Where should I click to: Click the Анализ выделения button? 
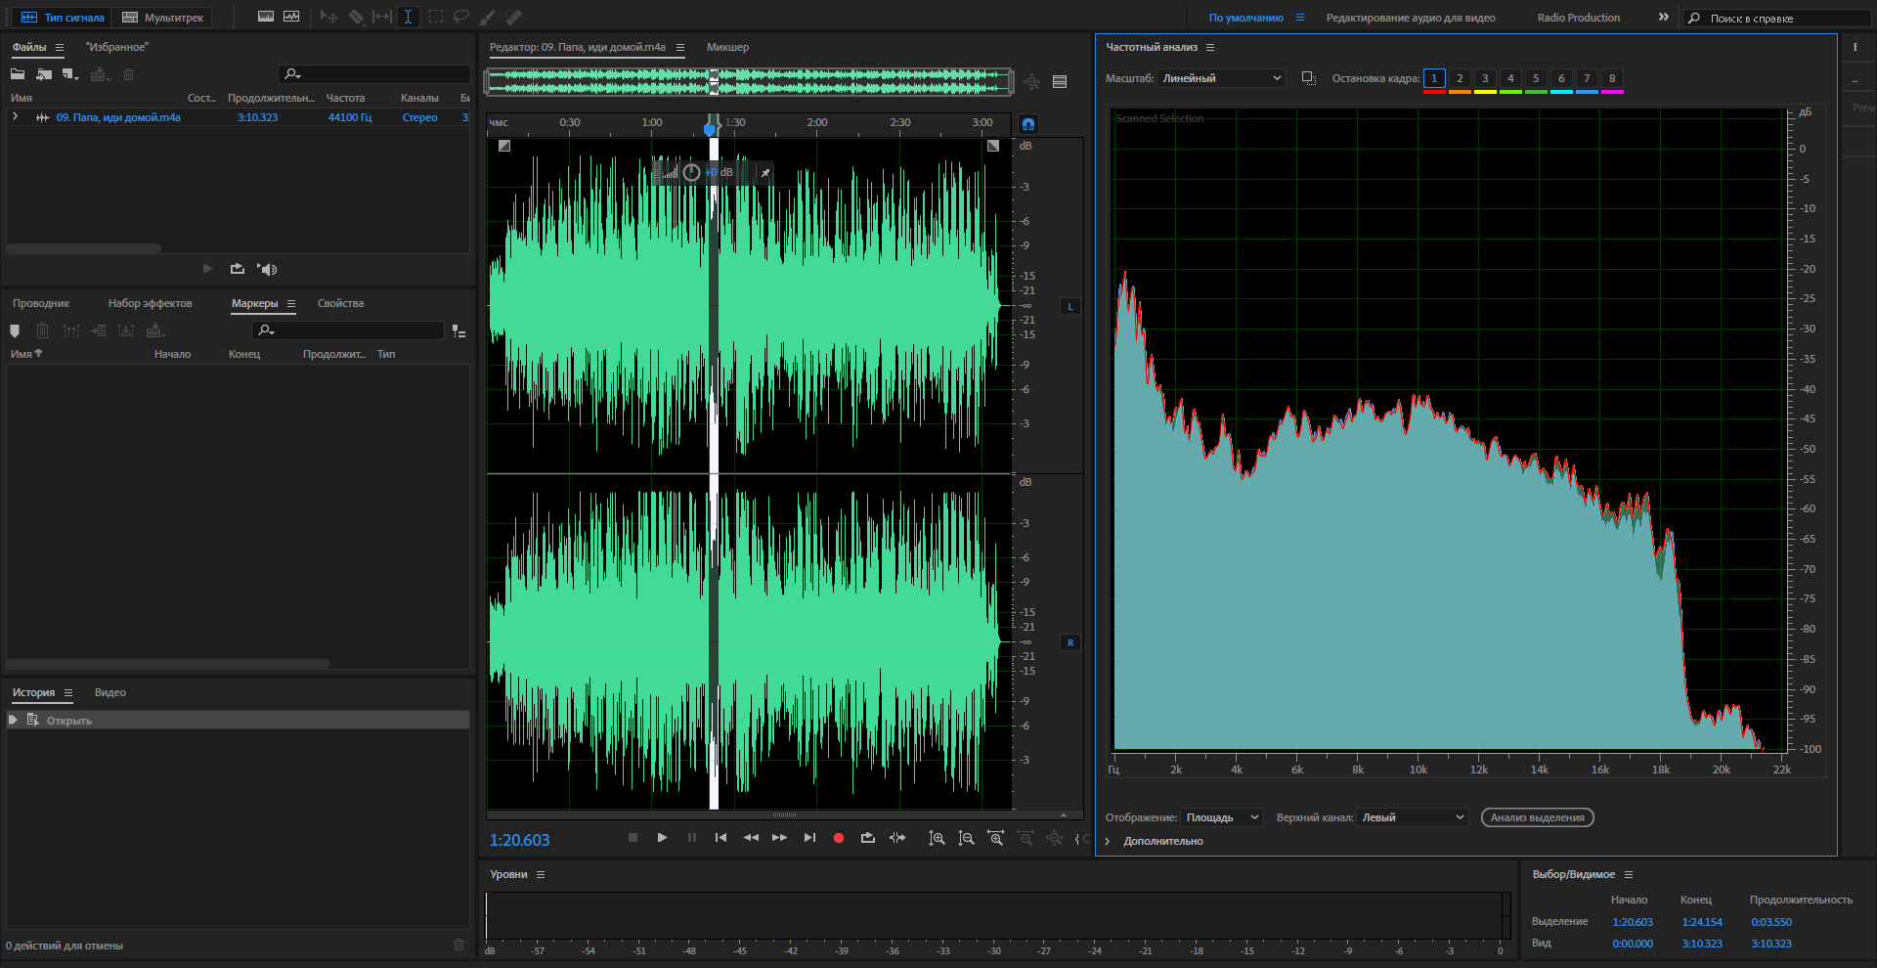(1537, 817)
